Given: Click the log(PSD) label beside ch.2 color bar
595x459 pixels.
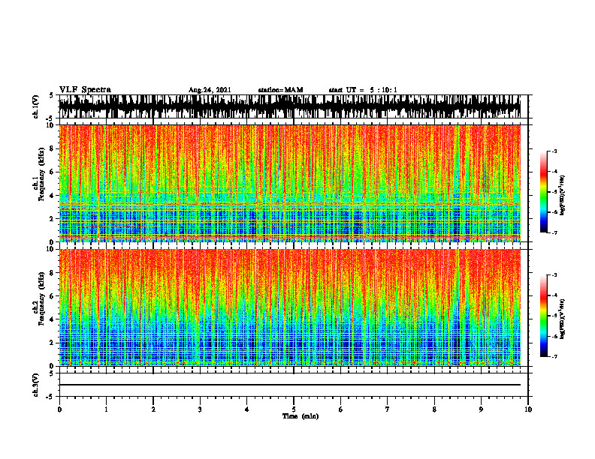Looking at the screenshot, I should (x=563, y=319).
